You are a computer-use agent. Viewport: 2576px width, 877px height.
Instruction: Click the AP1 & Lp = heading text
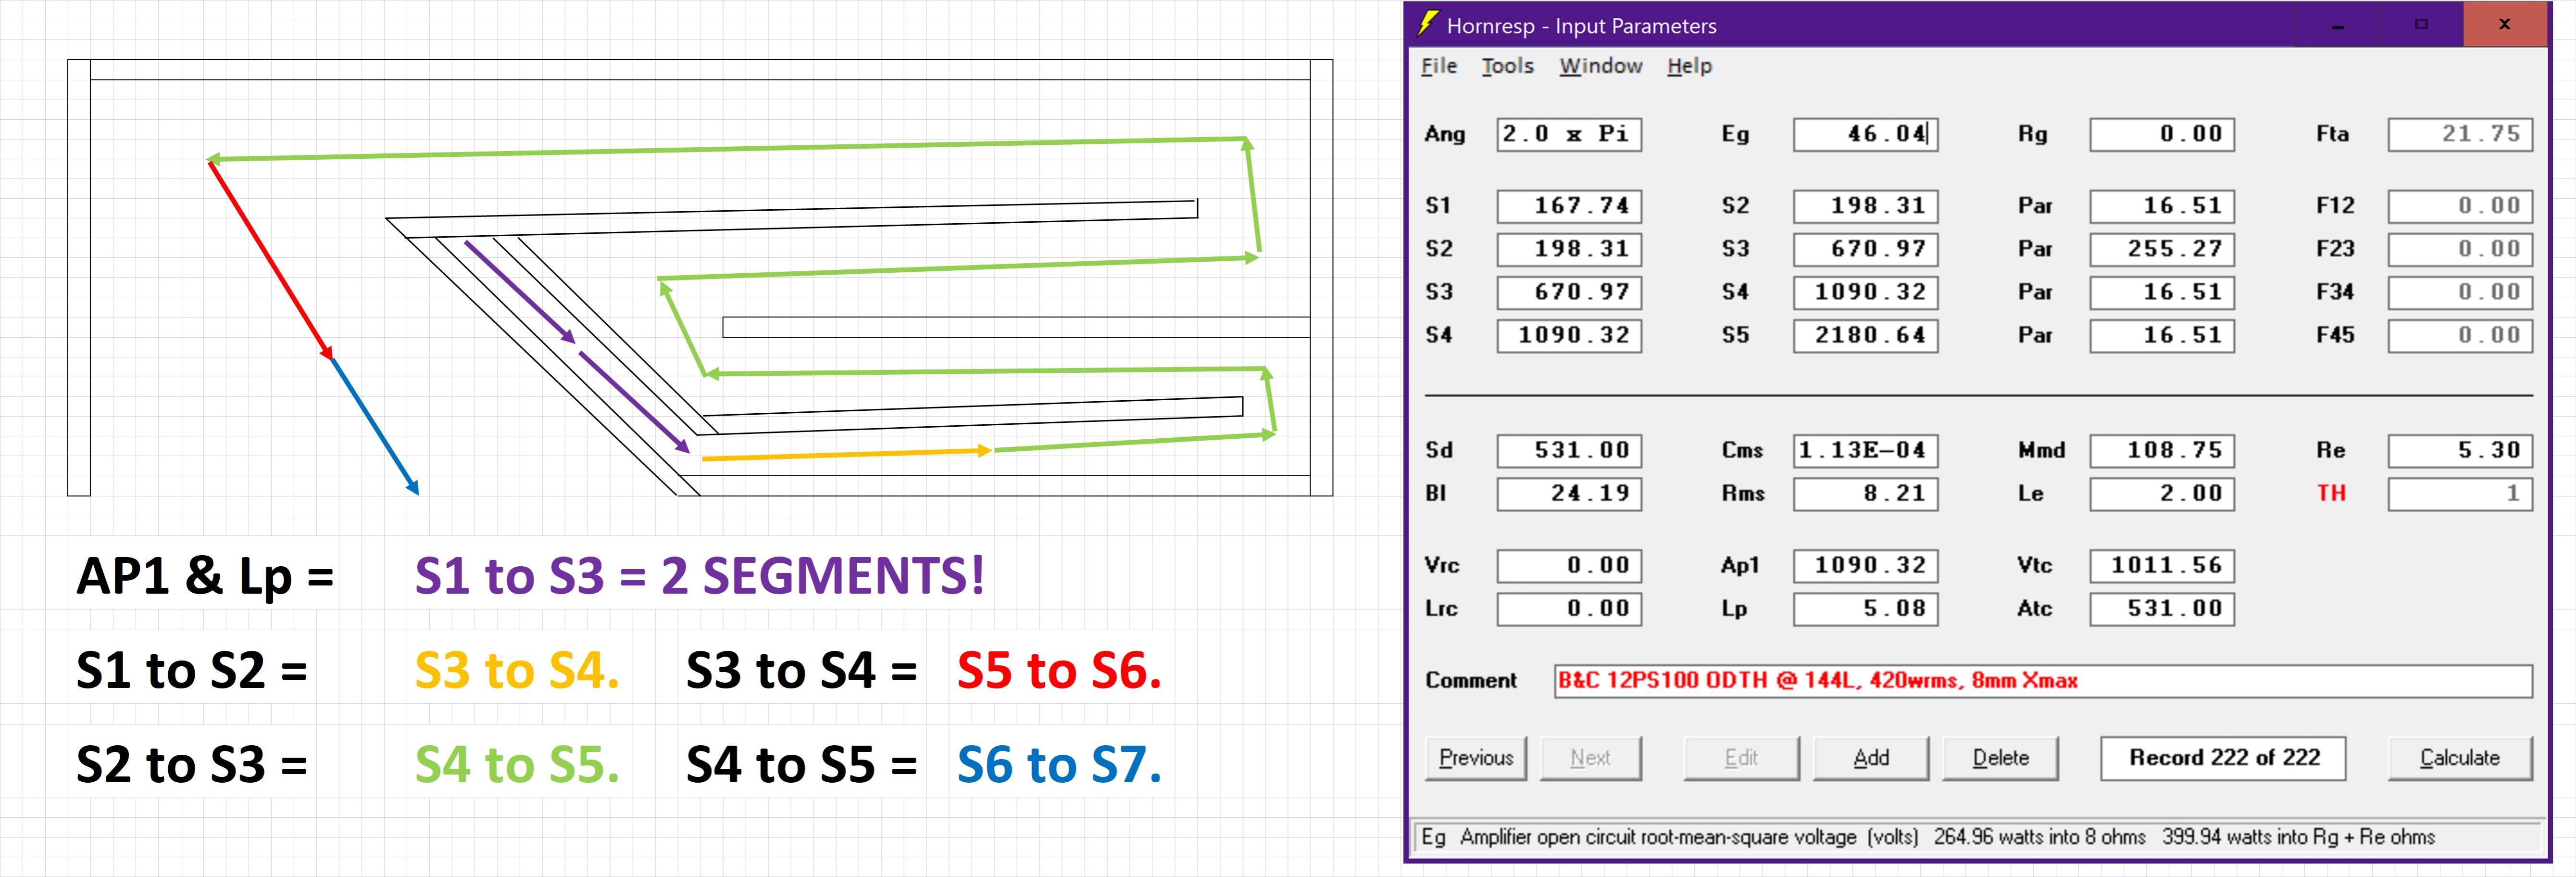[205, 577]
